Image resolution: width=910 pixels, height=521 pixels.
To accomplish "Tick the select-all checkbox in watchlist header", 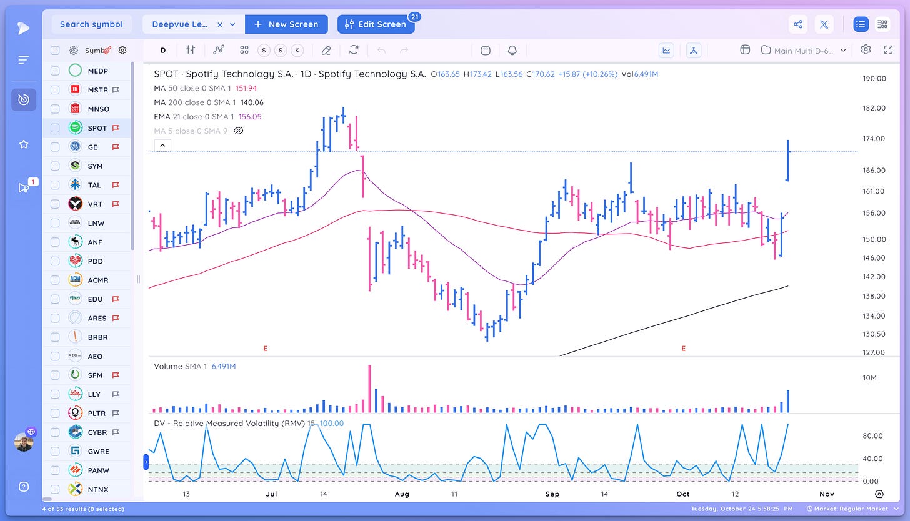I will coord(55,51).
